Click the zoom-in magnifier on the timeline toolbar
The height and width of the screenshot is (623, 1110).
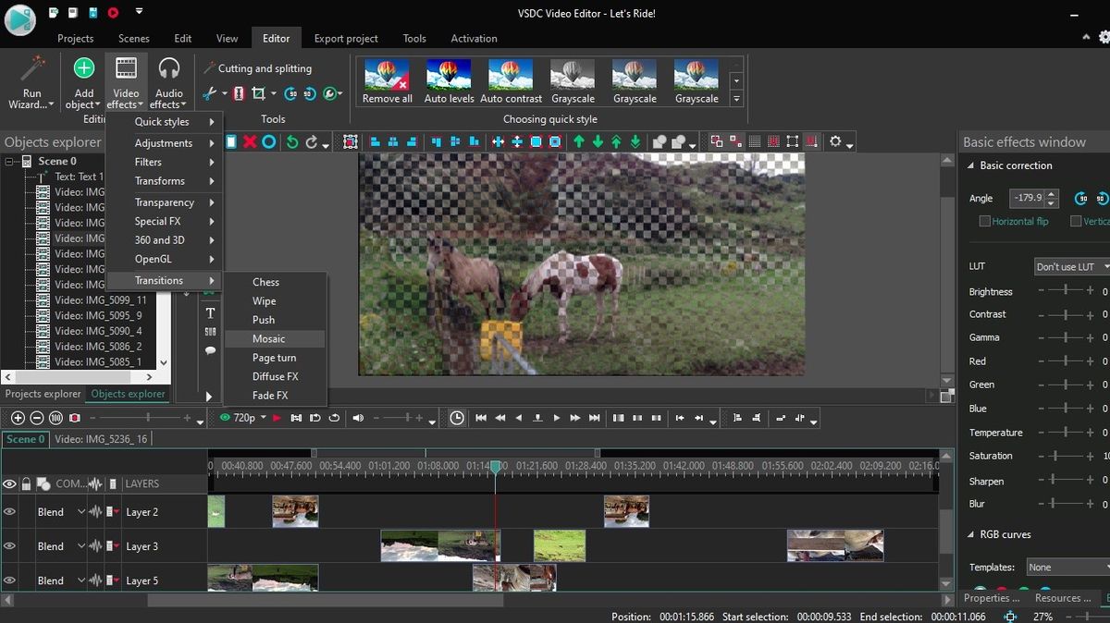[17, 418]
